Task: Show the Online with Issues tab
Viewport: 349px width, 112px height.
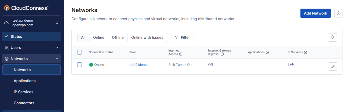Action: [x=147, y=37]
